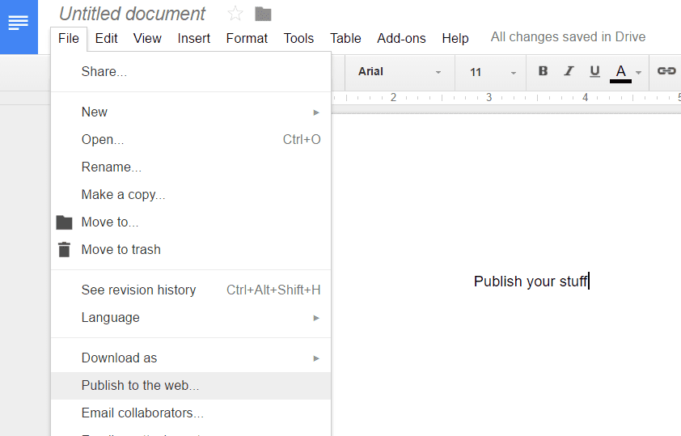The image size is (681, 436).
Task: Open the Insert menu
Action: [193, 38]
